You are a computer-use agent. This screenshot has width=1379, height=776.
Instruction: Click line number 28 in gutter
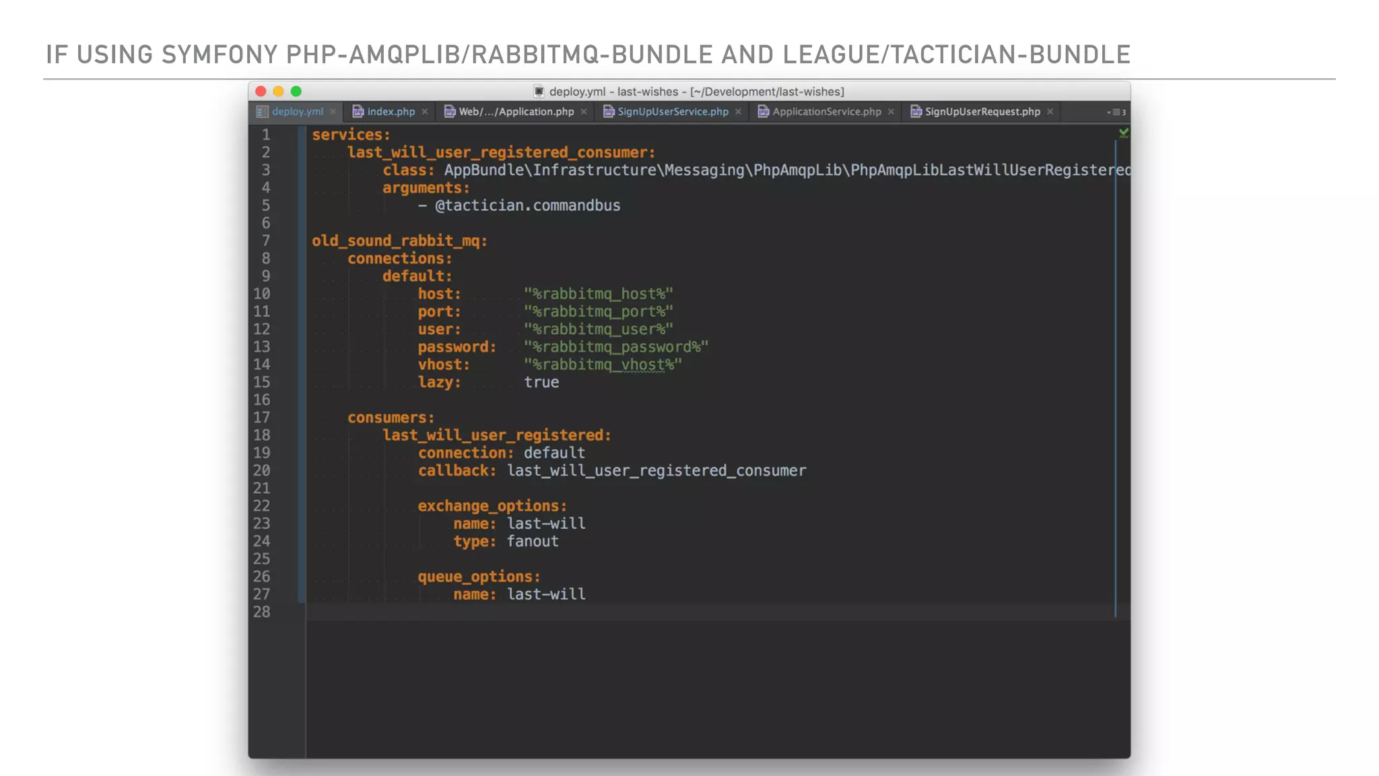(262, 612)
